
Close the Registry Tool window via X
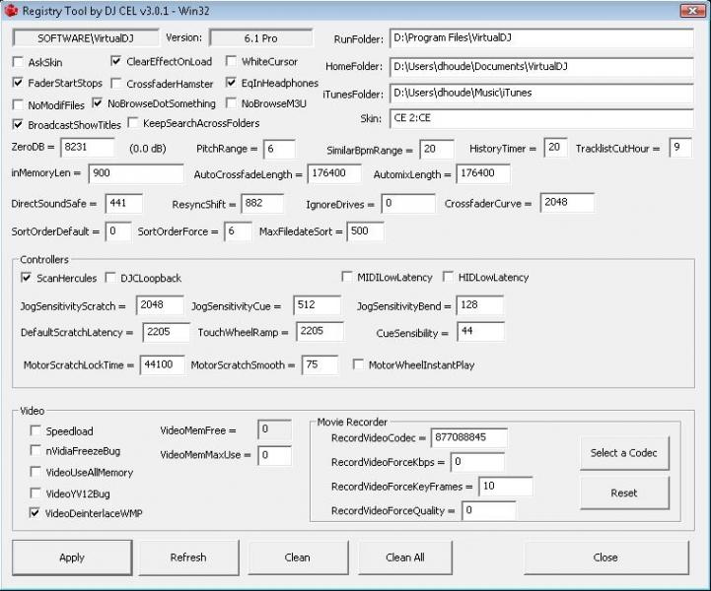693,11
